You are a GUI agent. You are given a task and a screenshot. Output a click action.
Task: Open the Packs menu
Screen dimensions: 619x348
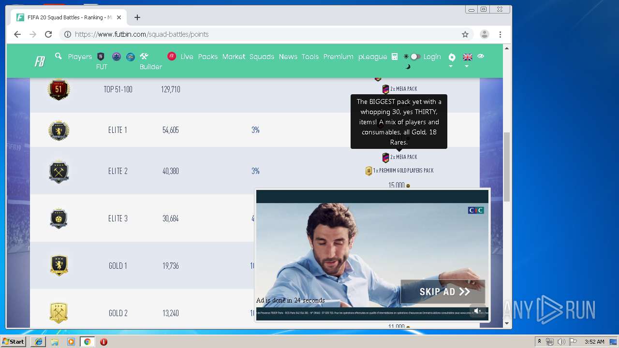[x=208, y=57]
